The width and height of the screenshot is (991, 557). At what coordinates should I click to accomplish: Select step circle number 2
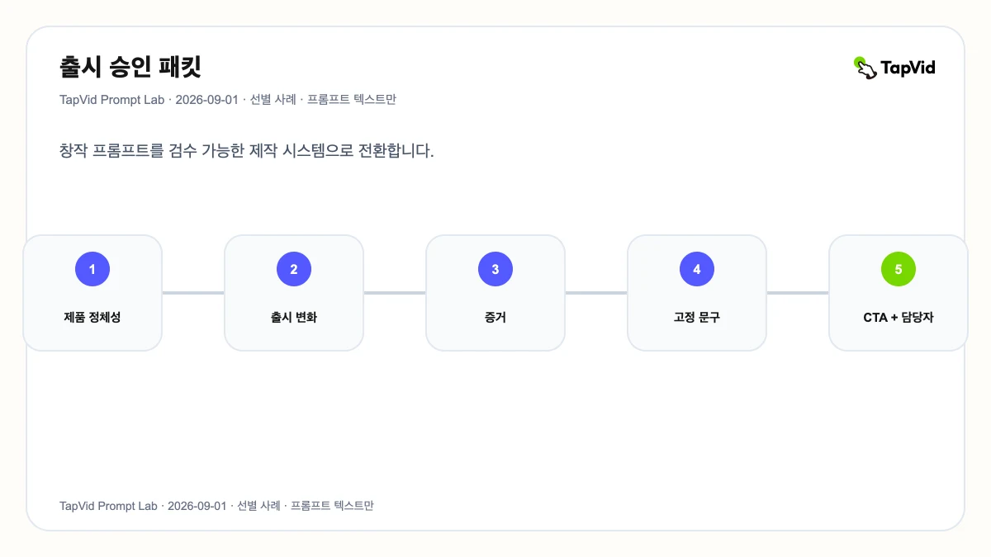tap(294, 269)
